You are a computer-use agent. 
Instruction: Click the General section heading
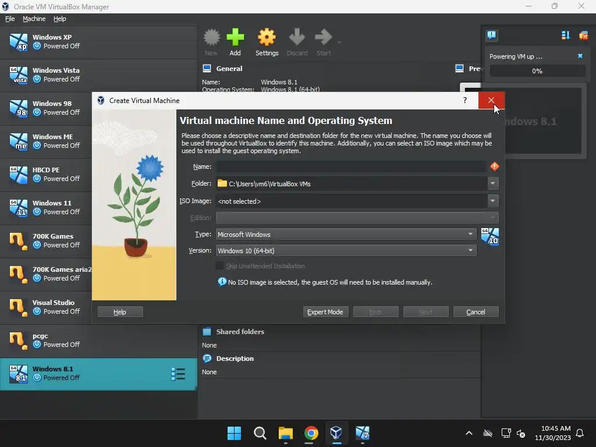pyautogui.click(x=229, y=69)
